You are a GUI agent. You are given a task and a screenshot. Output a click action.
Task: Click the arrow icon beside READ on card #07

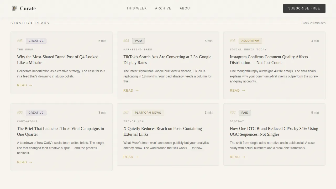137,157
